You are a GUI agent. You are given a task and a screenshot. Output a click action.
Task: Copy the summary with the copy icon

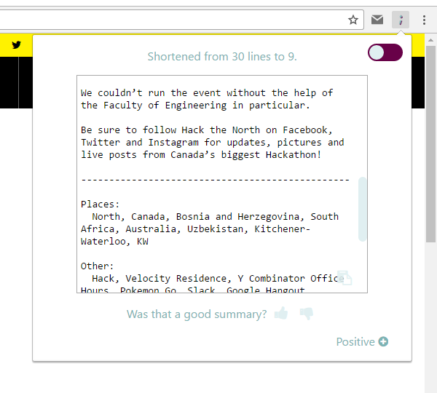345,277
